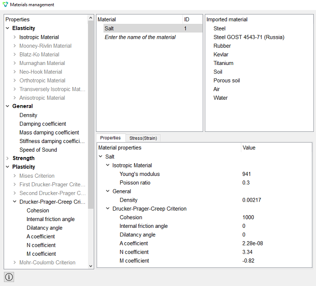Click the Materials management app logo icon
This screenshot has height=286, width=316.
pyautogui.click(x=5, y=5)
